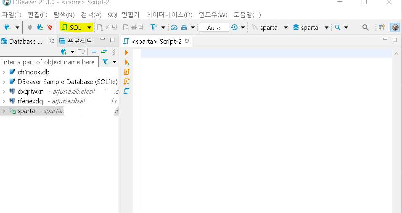Expand the DBeaver Sample Database node
The height and width of the screenshot is (213, 402).
click(4, 82)
